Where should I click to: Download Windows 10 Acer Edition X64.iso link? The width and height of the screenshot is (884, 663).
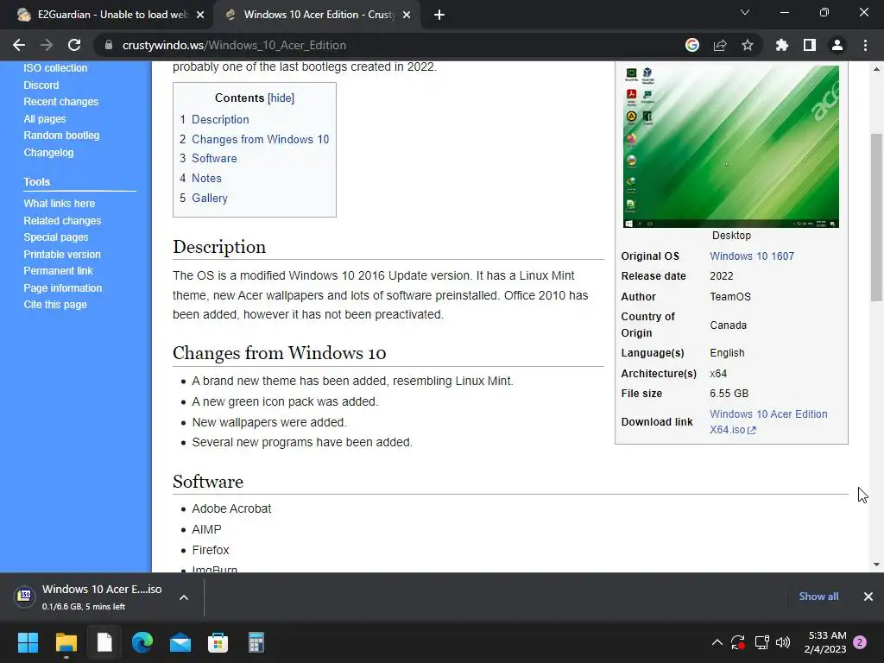coord(768,421)
